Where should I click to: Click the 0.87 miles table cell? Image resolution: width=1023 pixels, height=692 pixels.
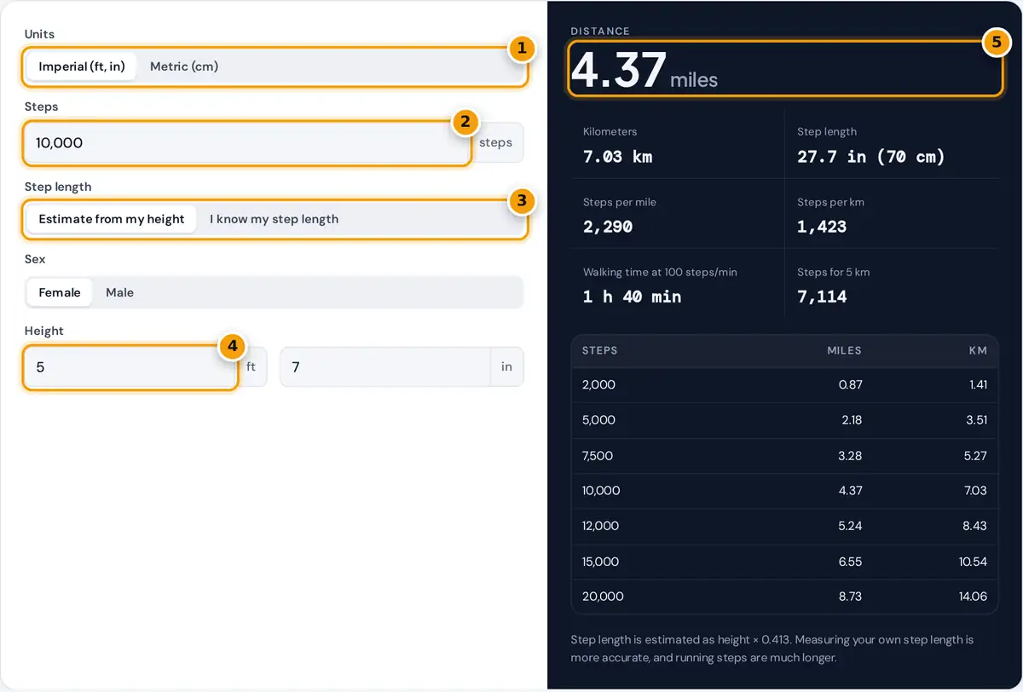coord(850,385)
